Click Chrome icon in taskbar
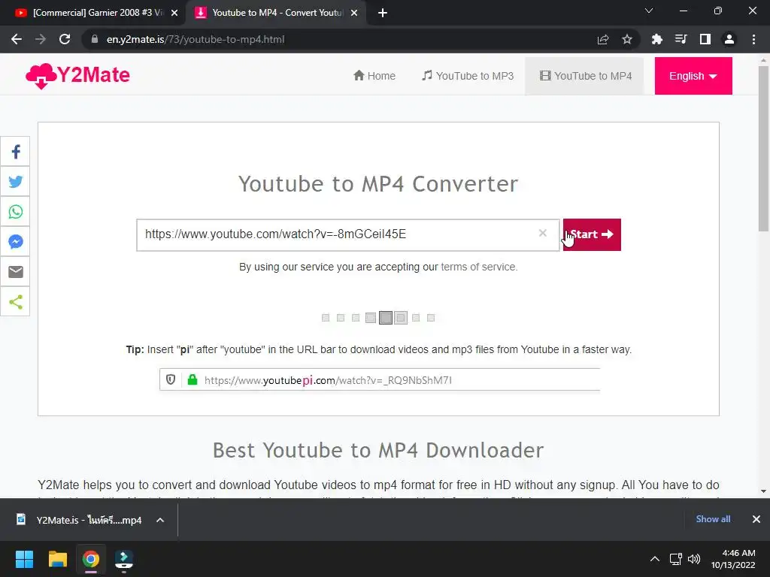Image resolution: width=770 pixels, height=577 pixels. [91, 559]
